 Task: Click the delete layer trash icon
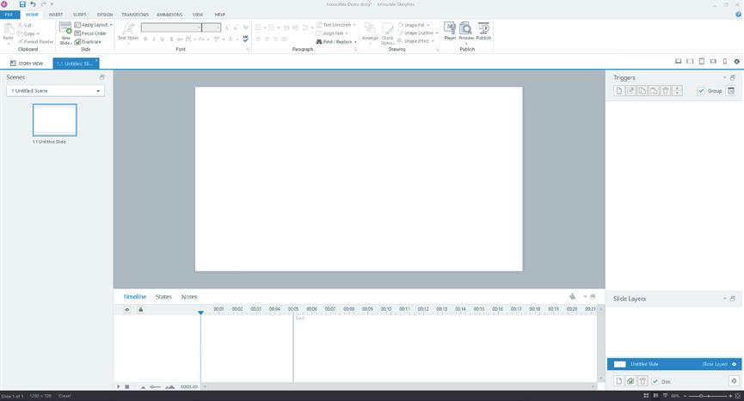point(643,380)
